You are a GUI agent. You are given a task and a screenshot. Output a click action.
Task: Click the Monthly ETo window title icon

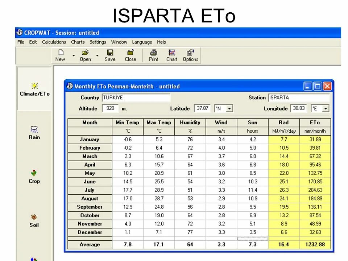coord(70,86)
